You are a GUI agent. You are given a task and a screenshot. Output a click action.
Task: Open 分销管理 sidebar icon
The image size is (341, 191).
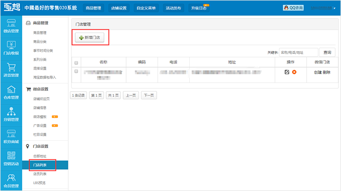pos(11,115)
